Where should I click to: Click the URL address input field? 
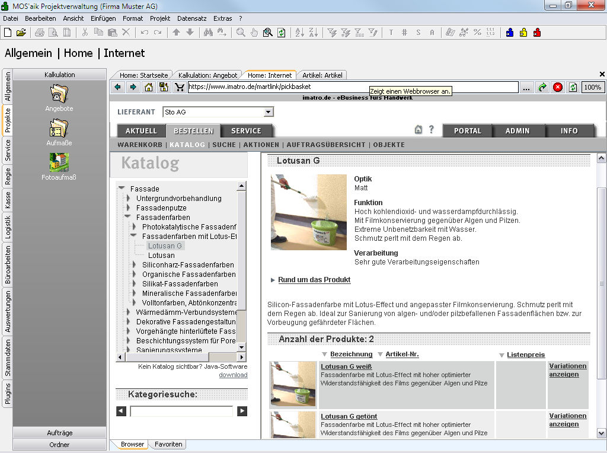click(x=353, y=87)
